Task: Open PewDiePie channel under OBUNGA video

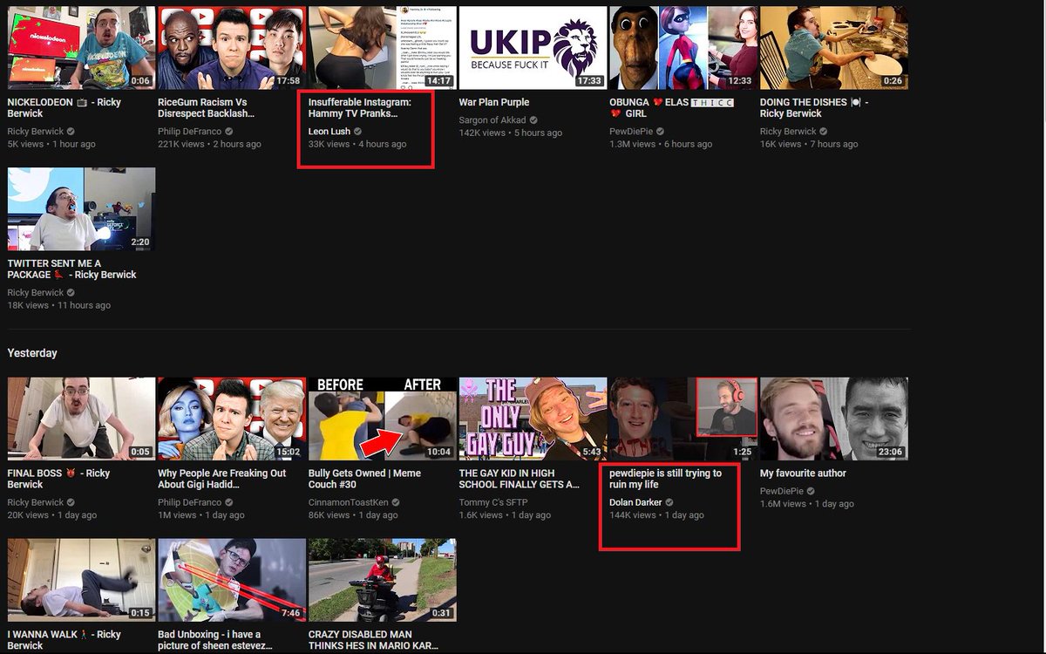Action: coord(632,132)
